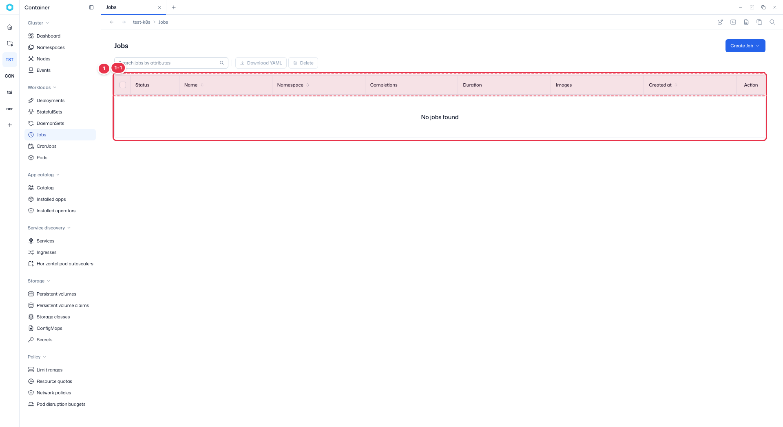Click the Download YAML button
Image resolution: width=783 pixels, height=427 pixels.
click(x=261, y=63)
